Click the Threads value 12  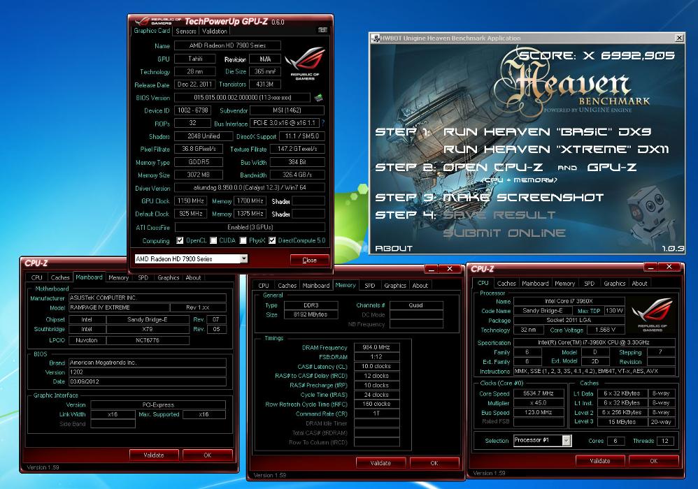coord(664,441)
